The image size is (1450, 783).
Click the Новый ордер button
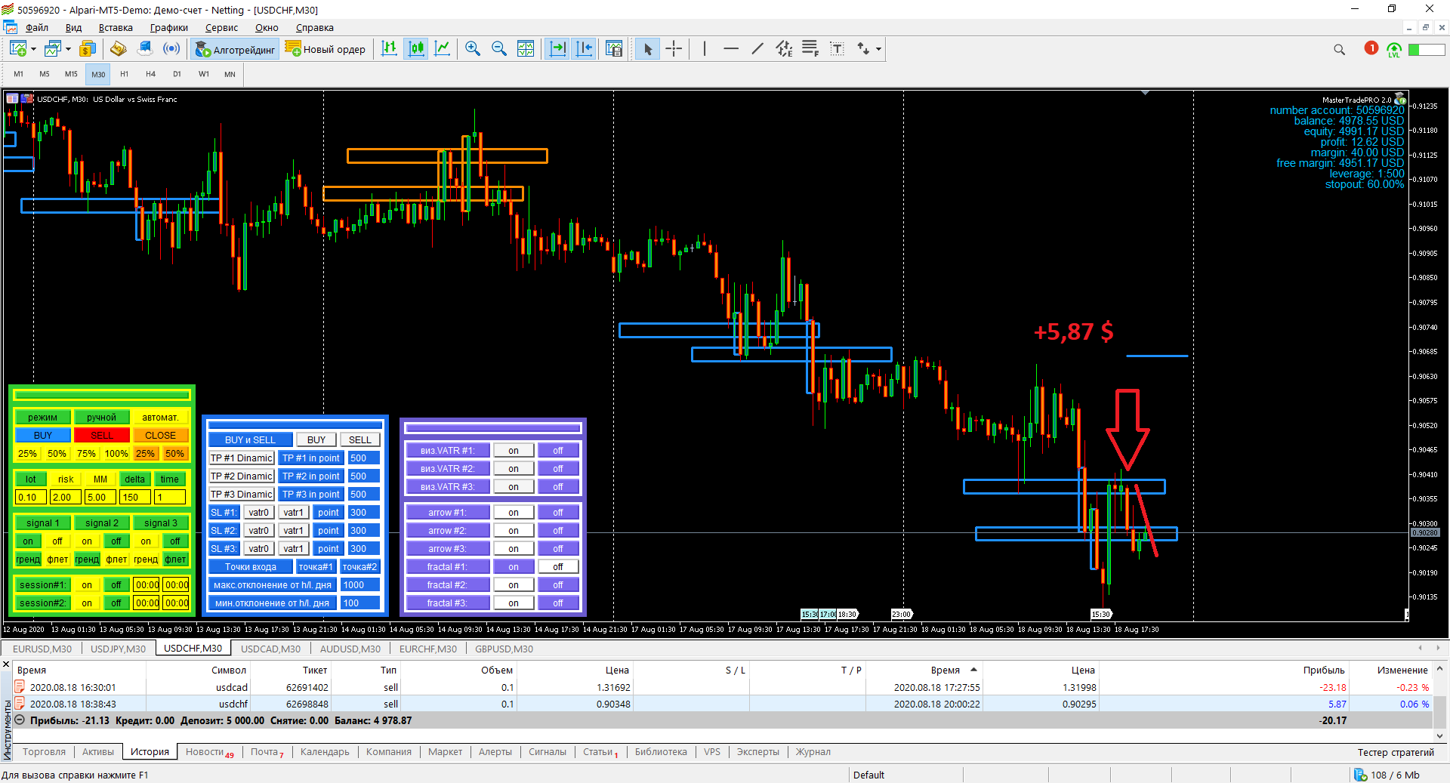(x=325, y=50)
